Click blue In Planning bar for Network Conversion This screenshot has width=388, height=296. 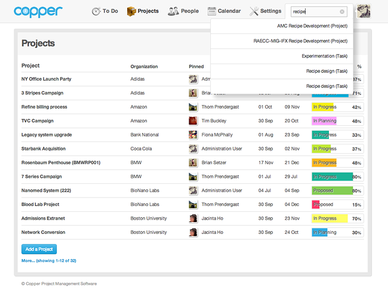(320, 233)
